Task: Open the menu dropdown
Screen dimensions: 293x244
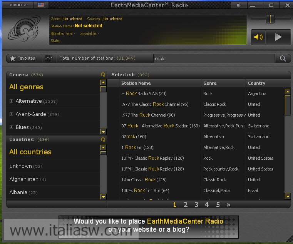Action: point(18,5)
